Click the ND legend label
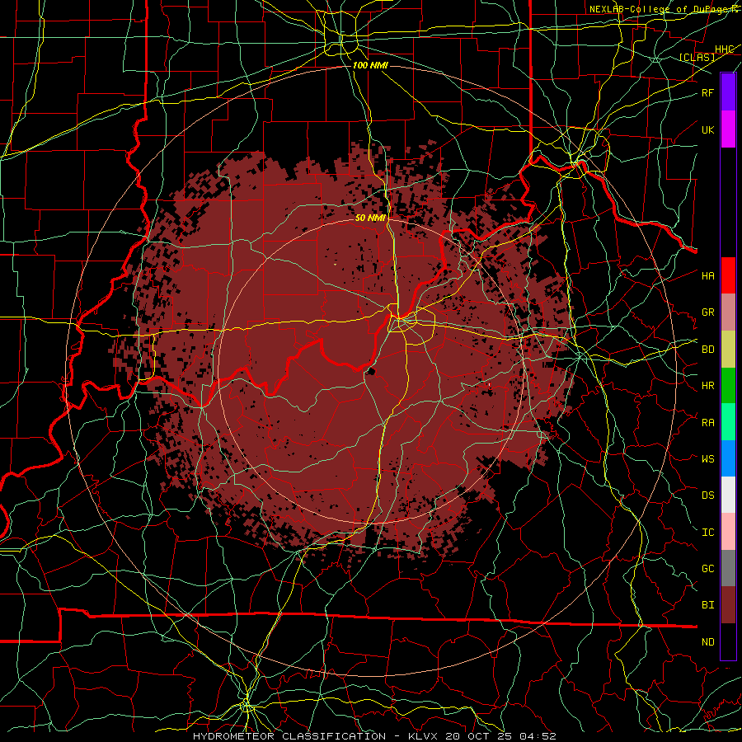 point(707,642)
